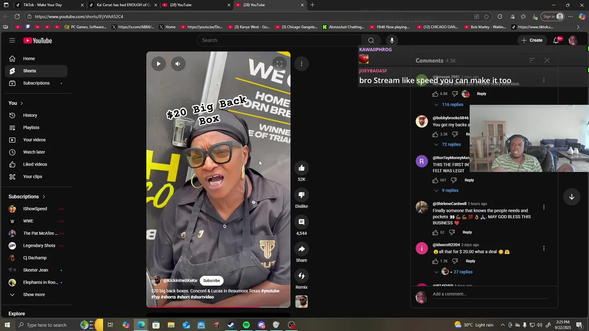Open the sound thumbnail below Remix
The height and width of the screenshot is (331, 589).
pos(301,302)
